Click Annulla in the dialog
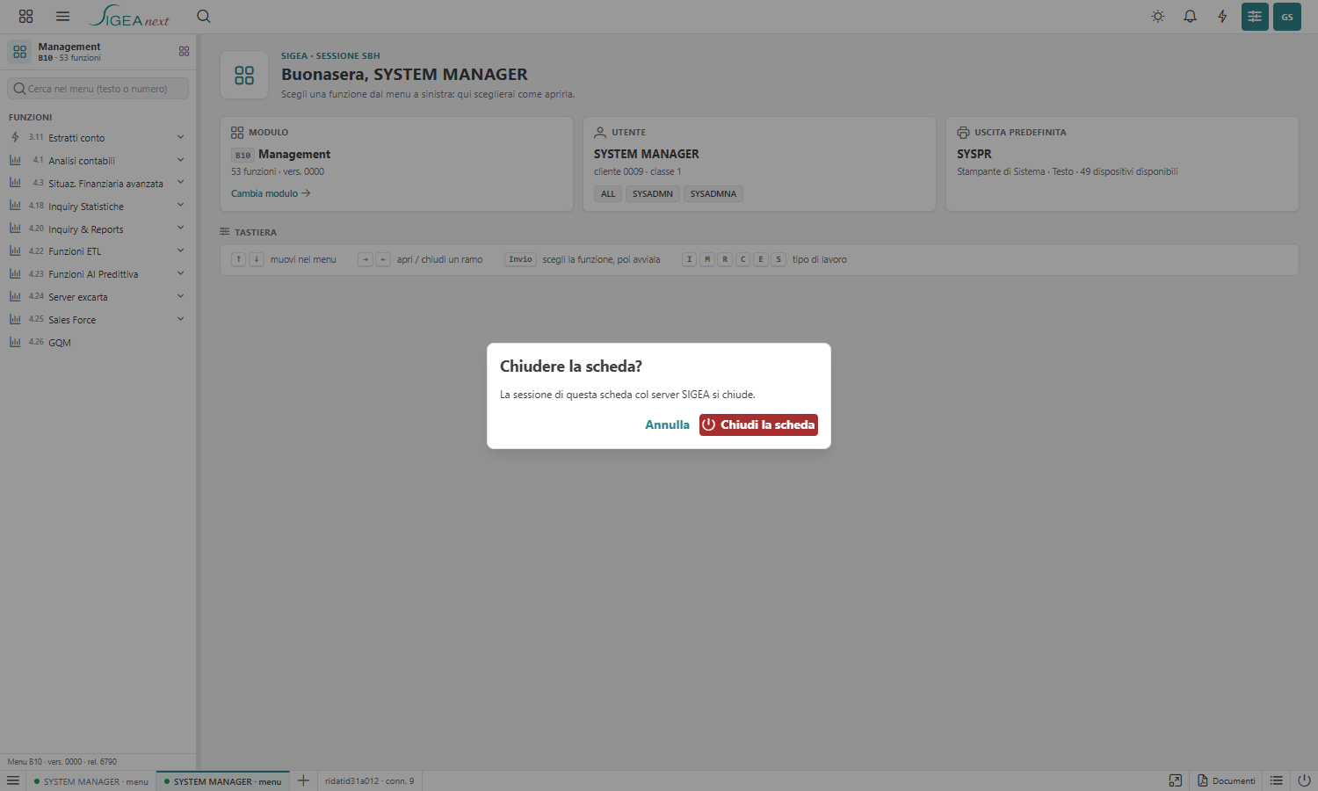 click(668, 425)
